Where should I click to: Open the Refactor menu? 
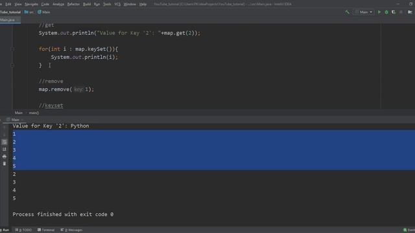point(73,5)
